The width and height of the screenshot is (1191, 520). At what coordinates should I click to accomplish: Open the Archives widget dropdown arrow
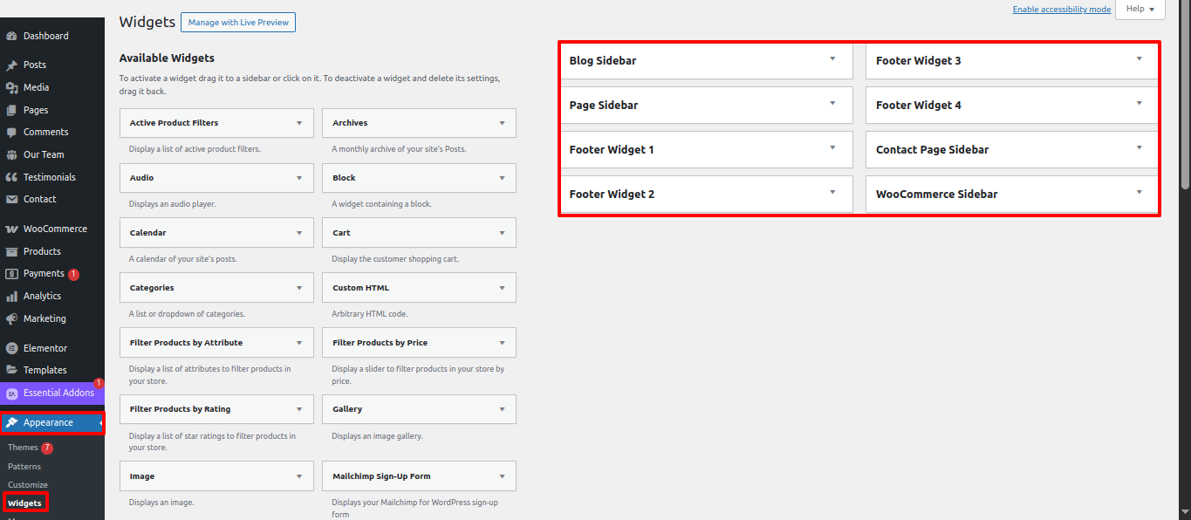pyautogui.click(x=502, y=123)
